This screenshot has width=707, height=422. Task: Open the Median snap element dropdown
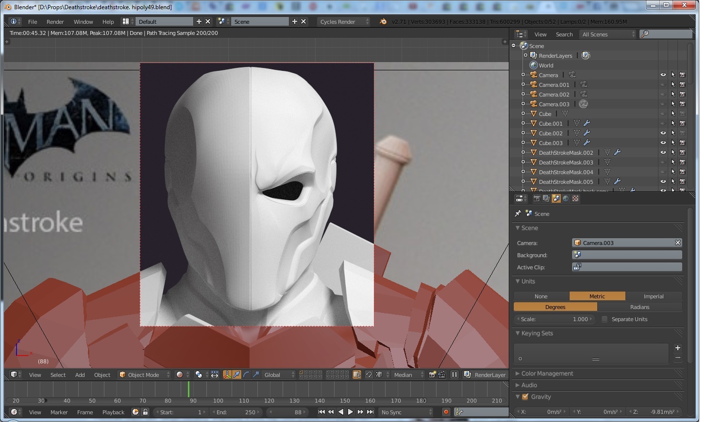pyautogui.click(x=408, y=374)
